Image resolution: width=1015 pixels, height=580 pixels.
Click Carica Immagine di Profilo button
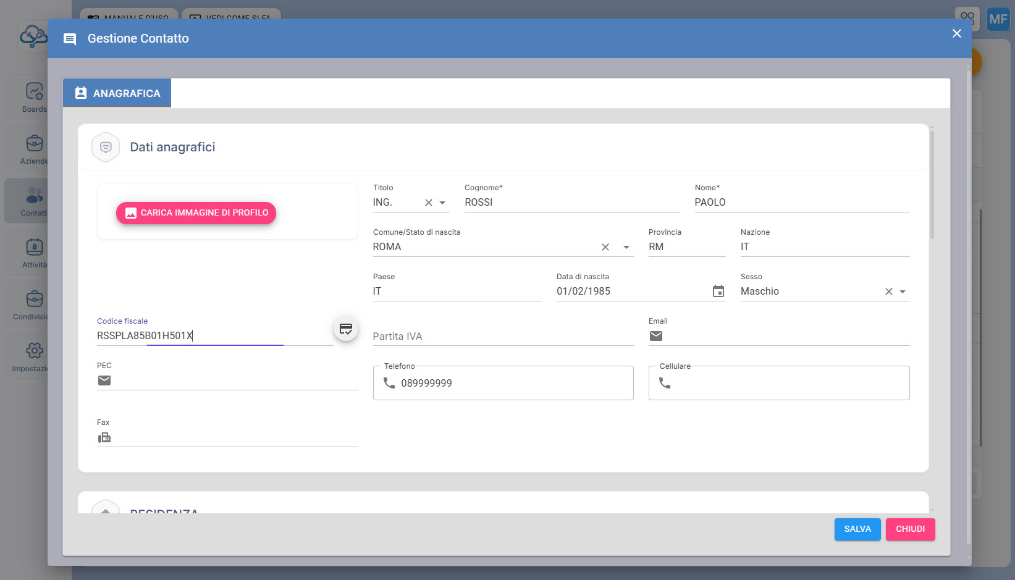click(196, 213)
